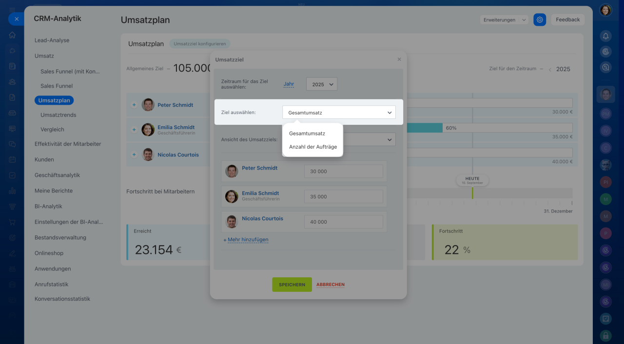Select Anzahl der Aufträge option
The width and height of the screenshot is (624, 344).
pos(313,147)
